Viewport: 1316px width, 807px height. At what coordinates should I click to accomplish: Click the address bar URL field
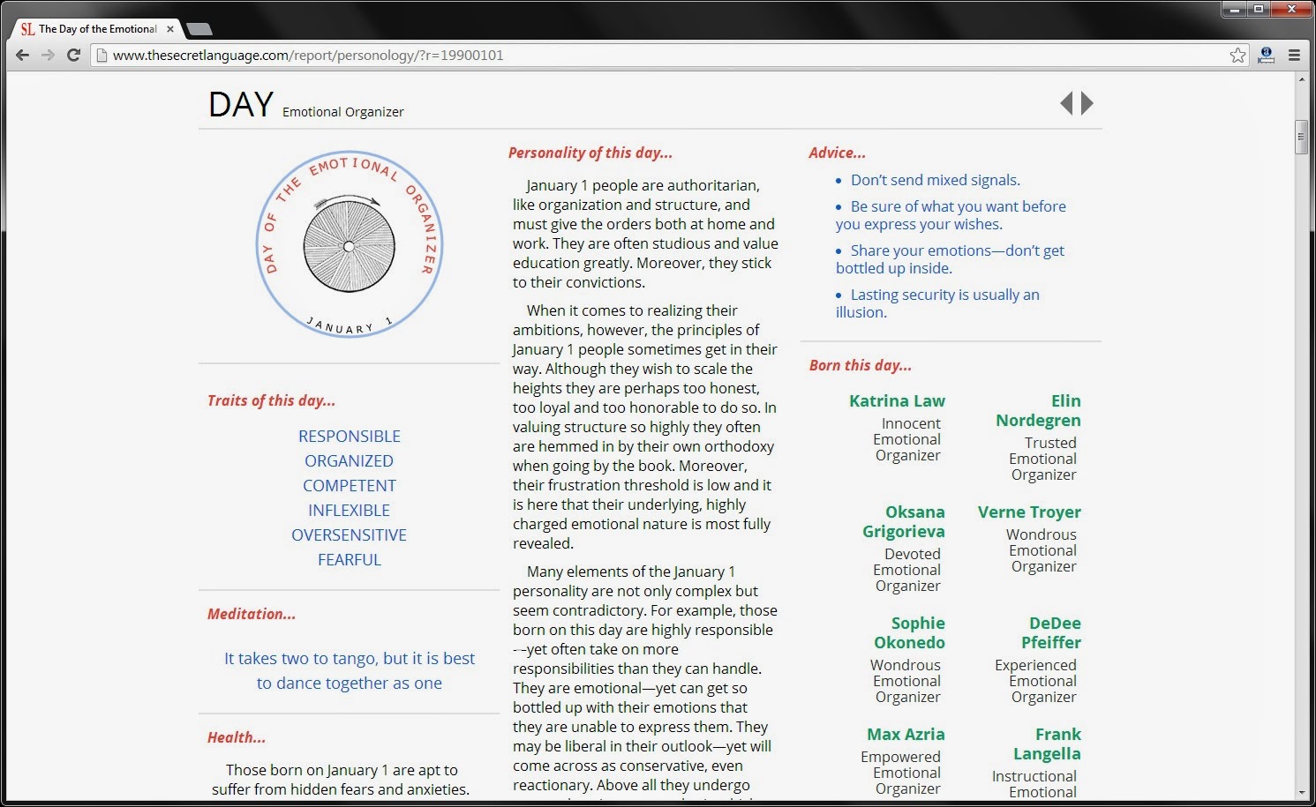(x=662, y=56)
